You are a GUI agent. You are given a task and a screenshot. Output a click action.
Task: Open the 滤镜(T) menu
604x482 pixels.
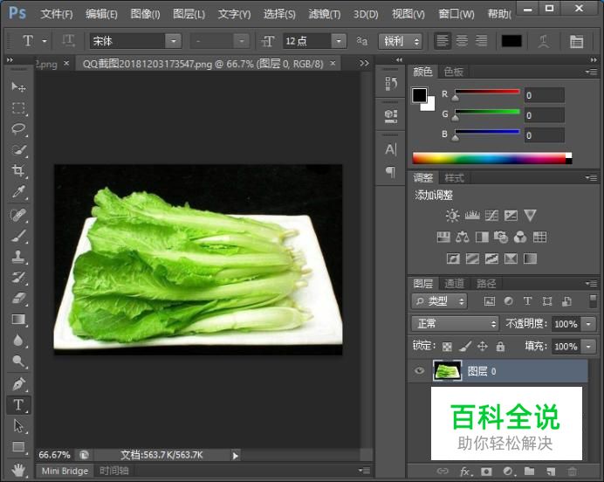[x=325, y=14]
